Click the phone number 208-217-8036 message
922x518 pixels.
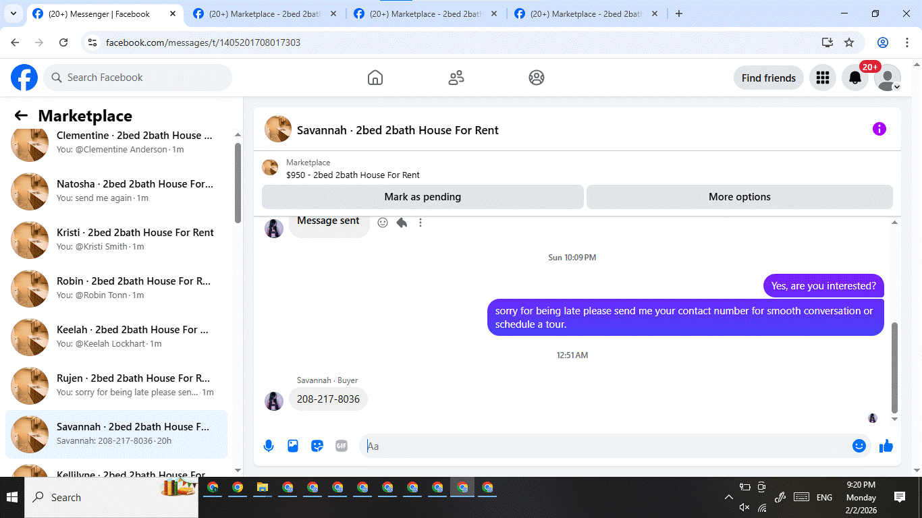[328, 399]
